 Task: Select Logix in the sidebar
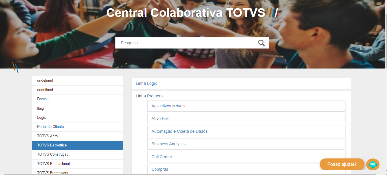pyautogui.click(x=77, y=118)
